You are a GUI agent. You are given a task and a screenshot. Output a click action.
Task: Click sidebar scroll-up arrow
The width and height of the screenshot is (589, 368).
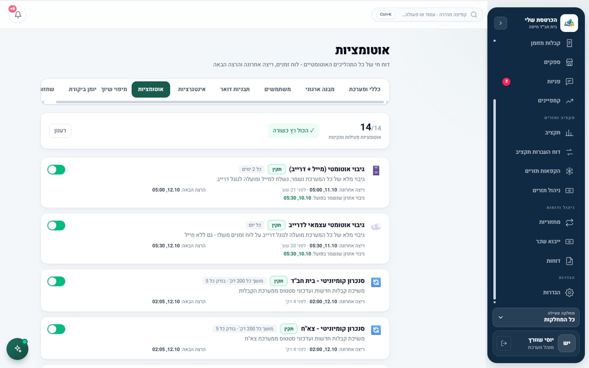click(494, 41)
